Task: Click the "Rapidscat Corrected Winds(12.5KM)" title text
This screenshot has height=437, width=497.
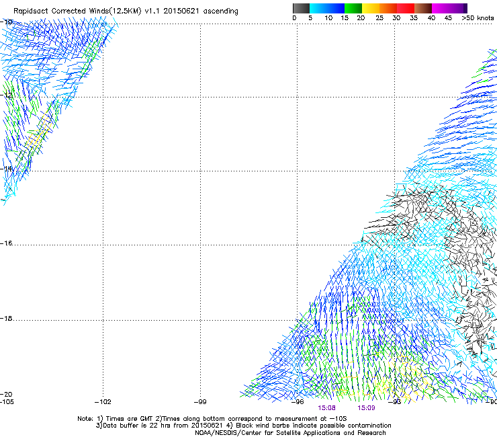Action: coord(77,11)
